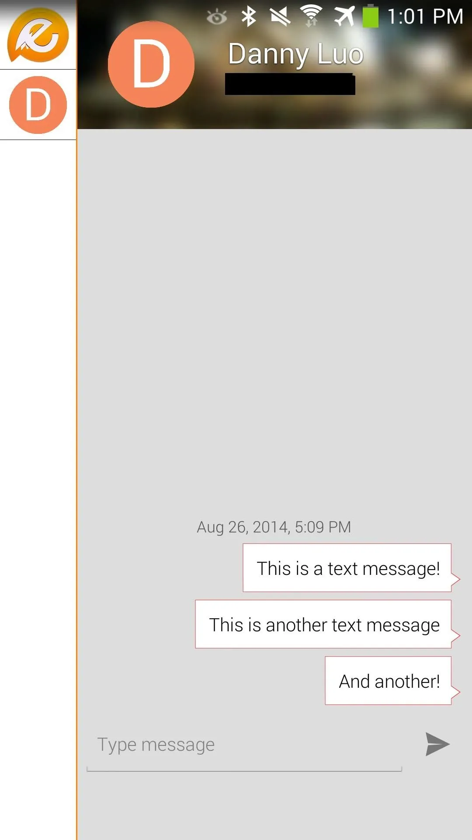Select the D contact avatar in sidebar
The width and height of the screenshot is (472, 840).
[38, 105]
